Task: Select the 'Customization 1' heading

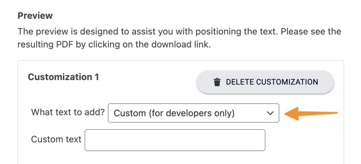Action: click(x=63, y=77)
